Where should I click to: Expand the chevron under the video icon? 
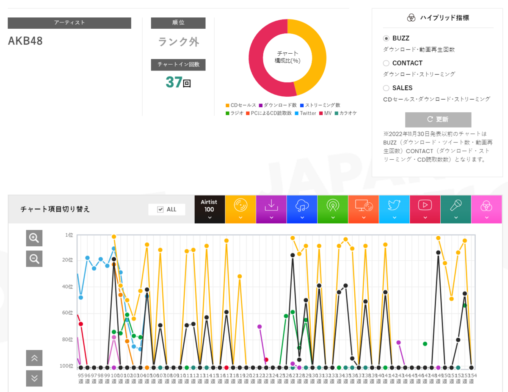point(425,218)
